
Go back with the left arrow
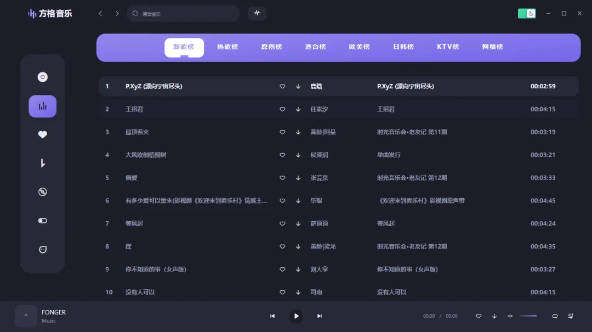(100, 14)
